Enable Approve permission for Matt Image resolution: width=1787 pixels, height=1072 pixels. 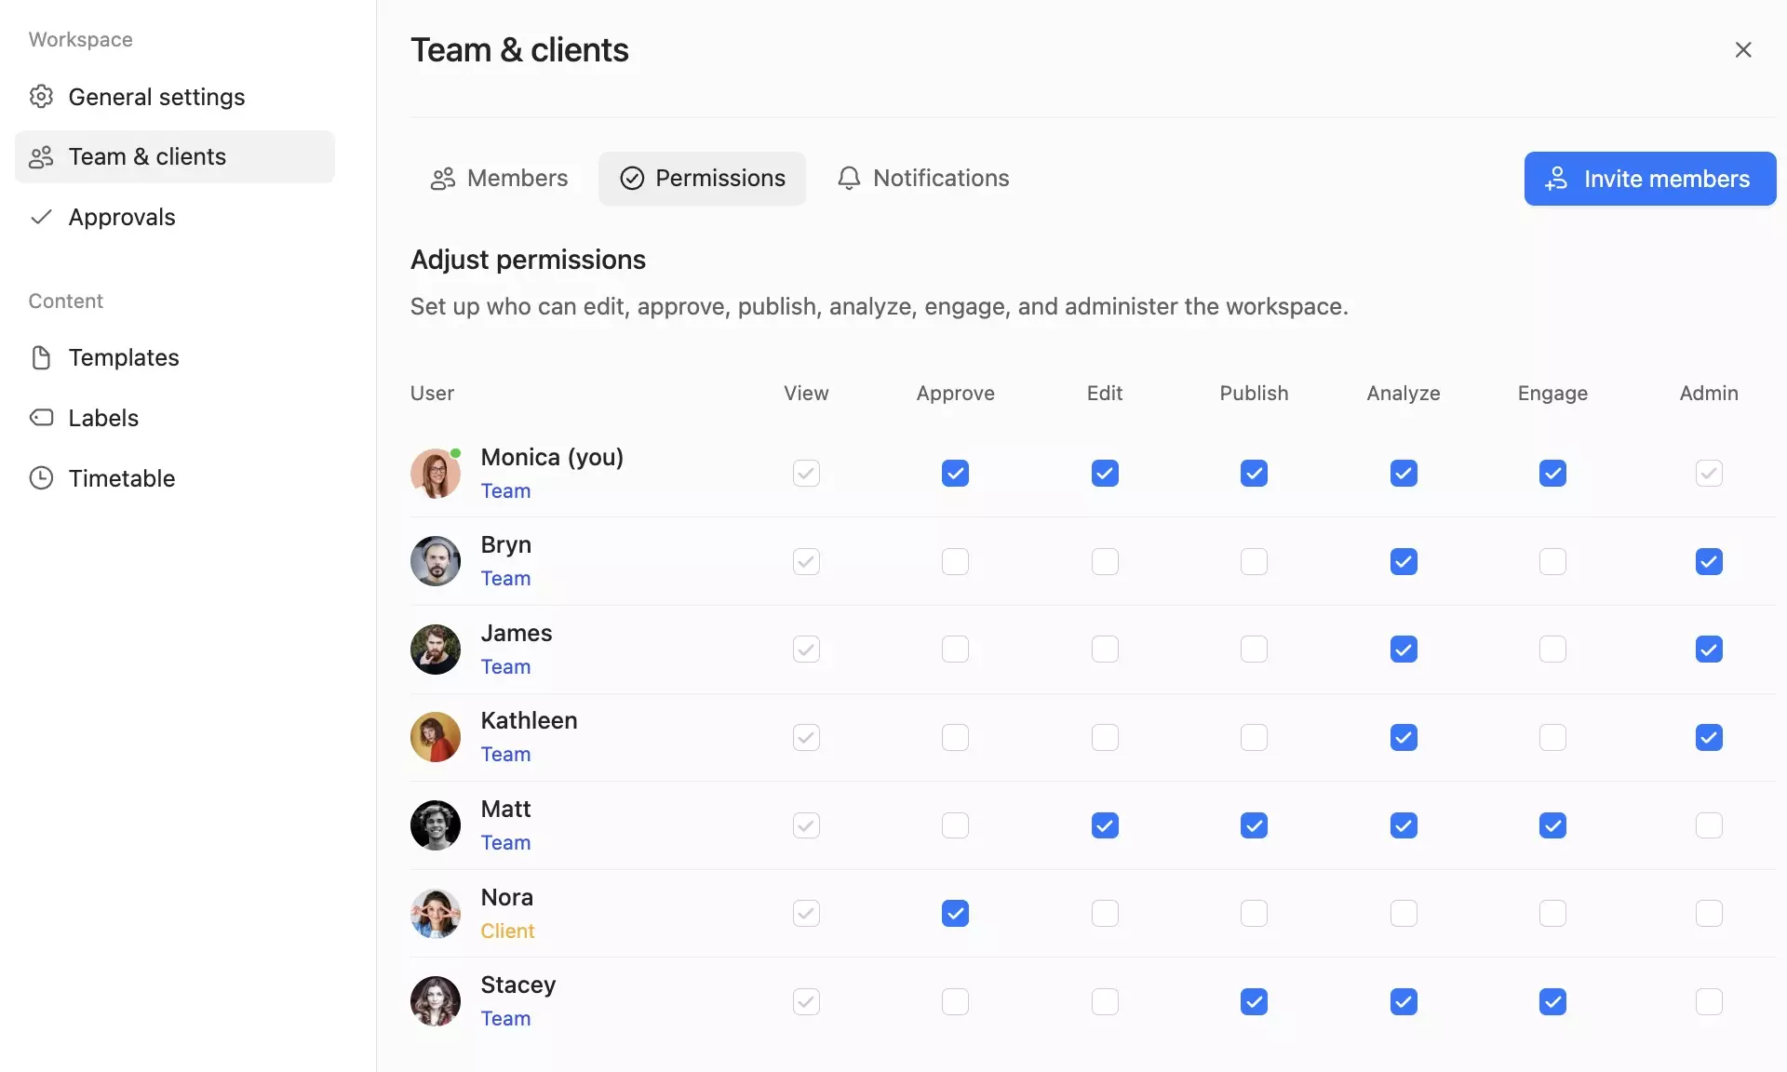tap(955, 825)
